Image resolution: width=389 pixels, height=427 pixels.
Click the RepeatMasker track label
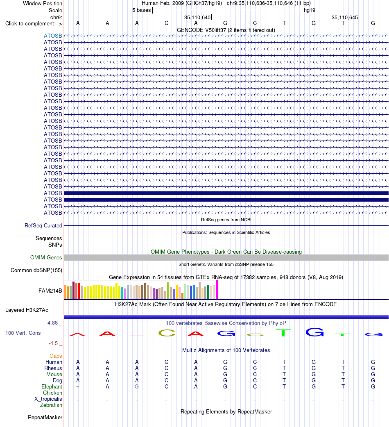point(45,418)
